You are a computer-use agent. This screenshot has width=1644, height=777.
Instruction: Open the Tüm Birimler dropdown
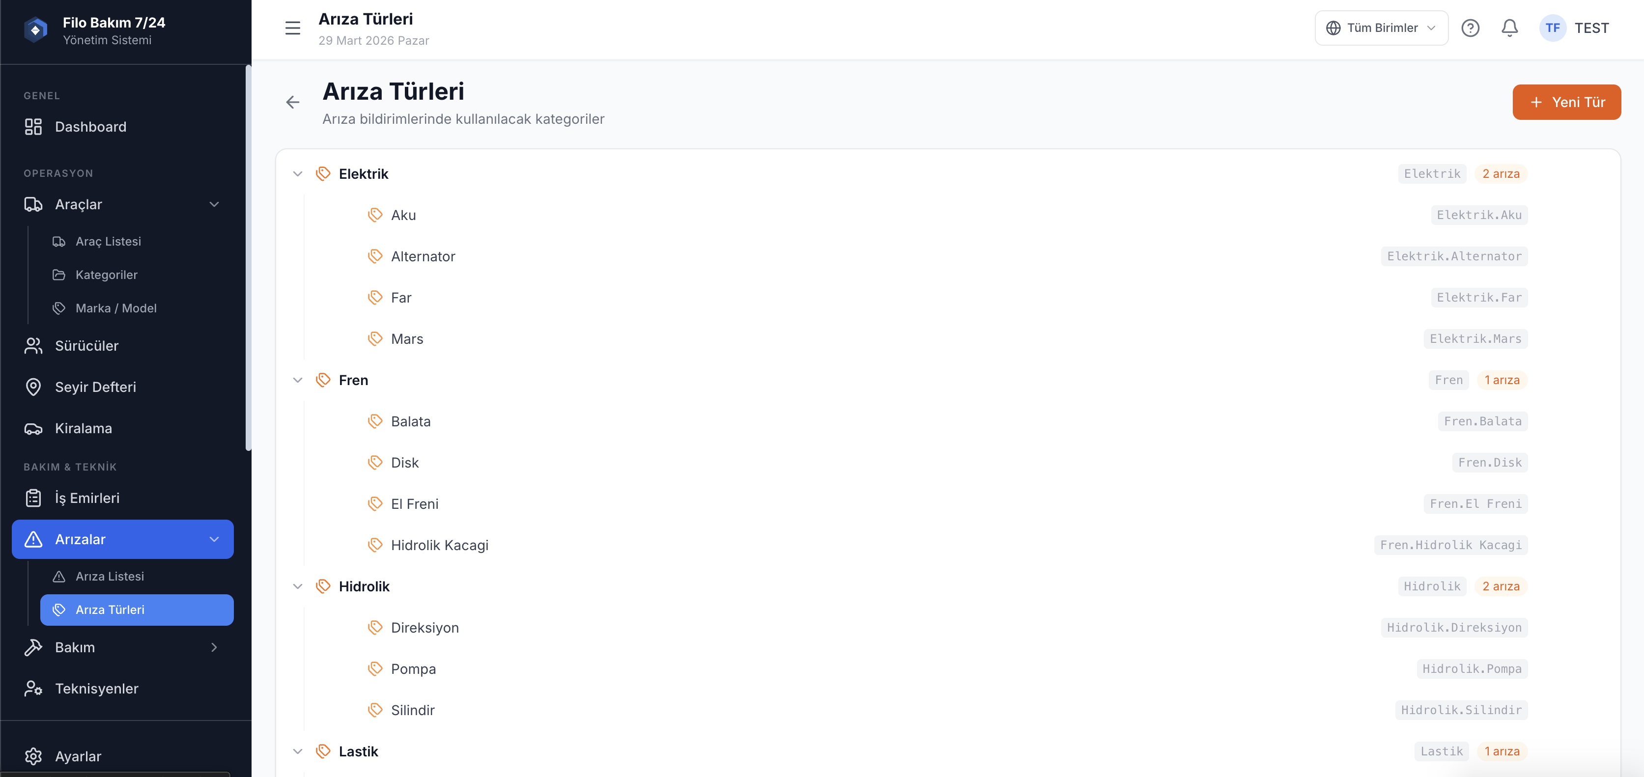[1381, 28]
